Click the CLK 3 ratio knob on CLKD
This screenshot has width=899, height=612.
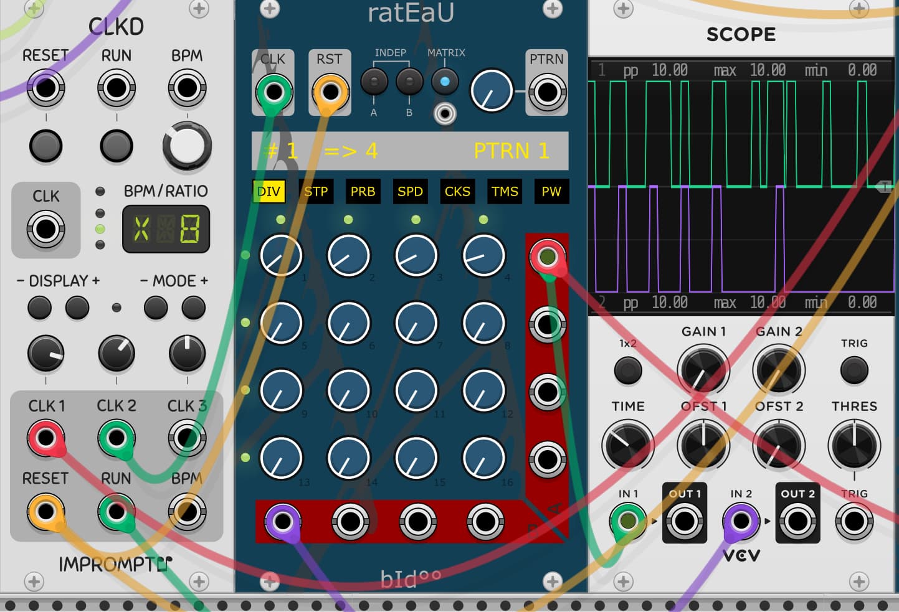coord(187,354)
